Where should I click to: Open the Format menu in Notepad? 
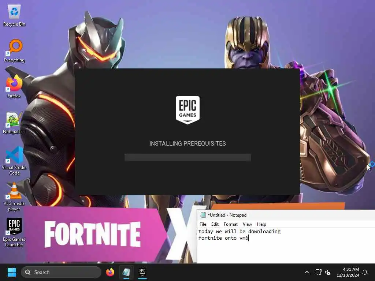point(231,224)
